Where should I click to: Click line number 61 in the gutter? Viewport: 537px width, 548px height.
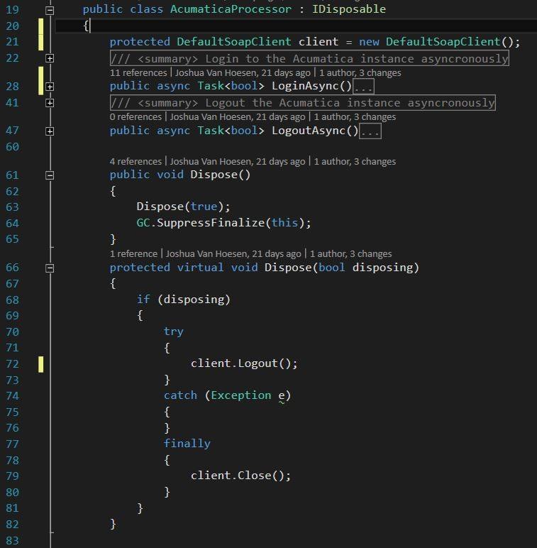pyautogui.click(x=12, y=175)
